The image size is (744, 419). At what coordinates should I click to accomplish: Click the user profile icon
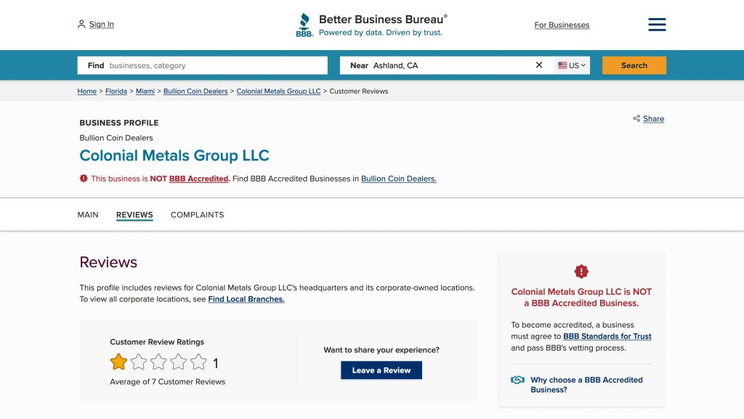click(x=81, y=24)
